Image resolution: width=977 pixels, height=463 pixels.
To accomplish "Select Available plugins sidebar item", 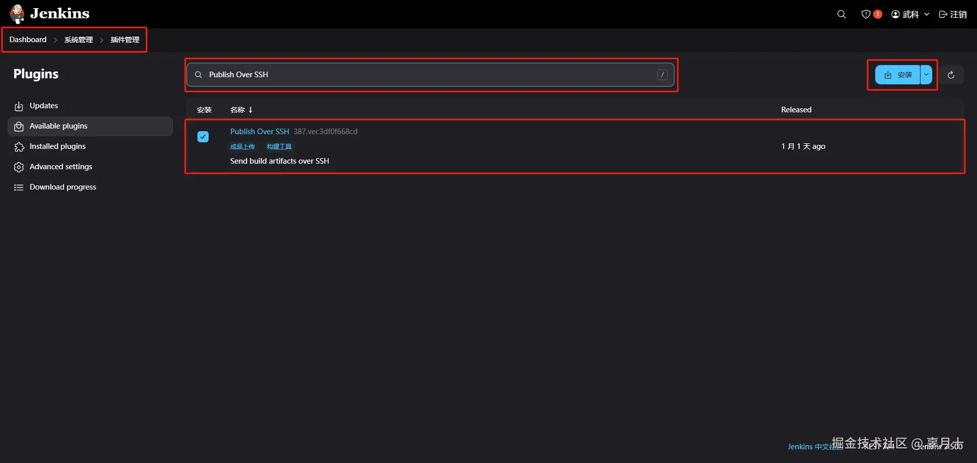I will 91,126.
